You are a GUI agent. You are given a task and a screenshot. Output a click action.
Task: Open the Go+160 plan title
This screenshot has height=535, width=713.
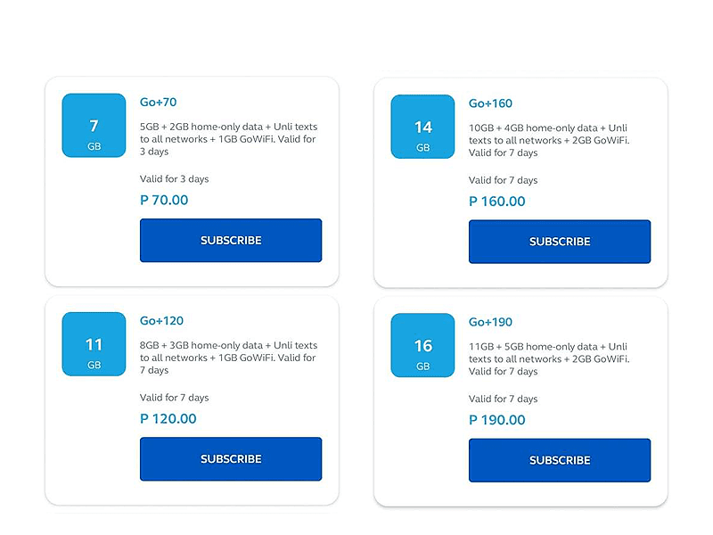490,103
